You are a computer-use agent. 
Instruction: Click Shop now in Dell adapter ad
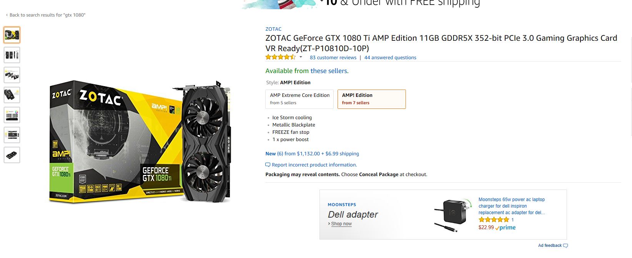(341, 224)
